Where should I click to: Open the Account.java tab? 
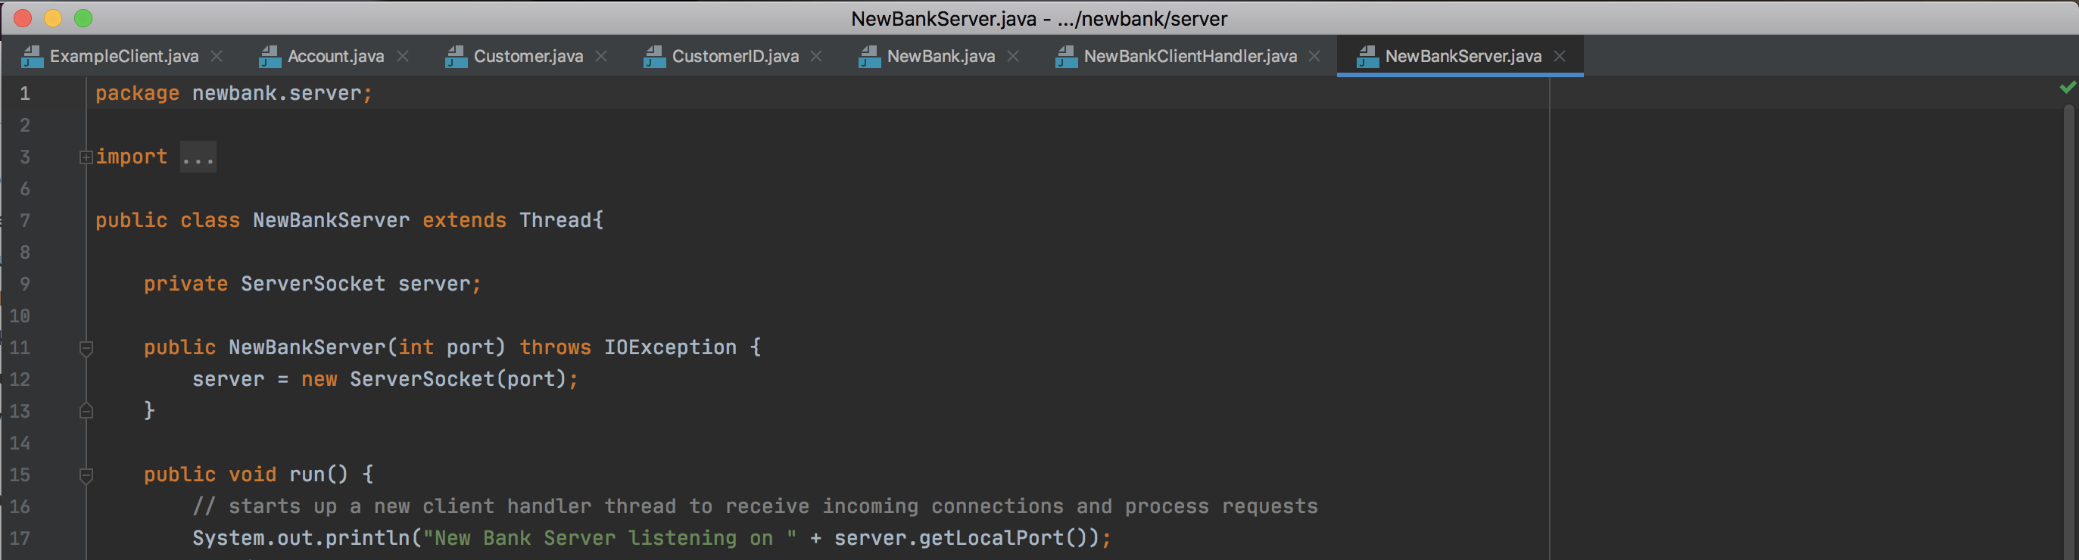[x=335, y=56]
